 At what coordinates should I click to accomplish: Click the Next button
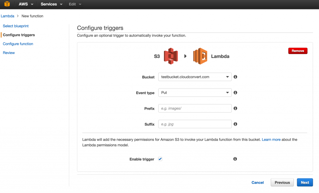pos(305,182)
